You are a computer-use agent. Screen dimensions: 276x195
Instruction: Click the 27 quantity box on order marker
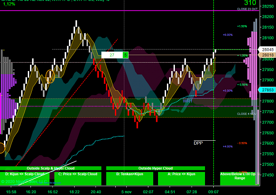112,55
